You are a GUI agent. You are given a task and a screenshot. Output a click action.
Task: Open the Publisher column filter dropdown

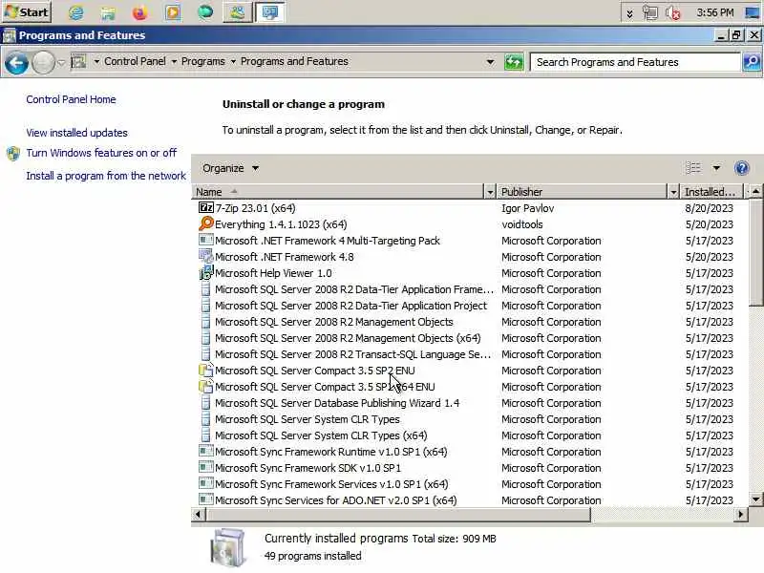pyautogui.click(x=673, y=192)
